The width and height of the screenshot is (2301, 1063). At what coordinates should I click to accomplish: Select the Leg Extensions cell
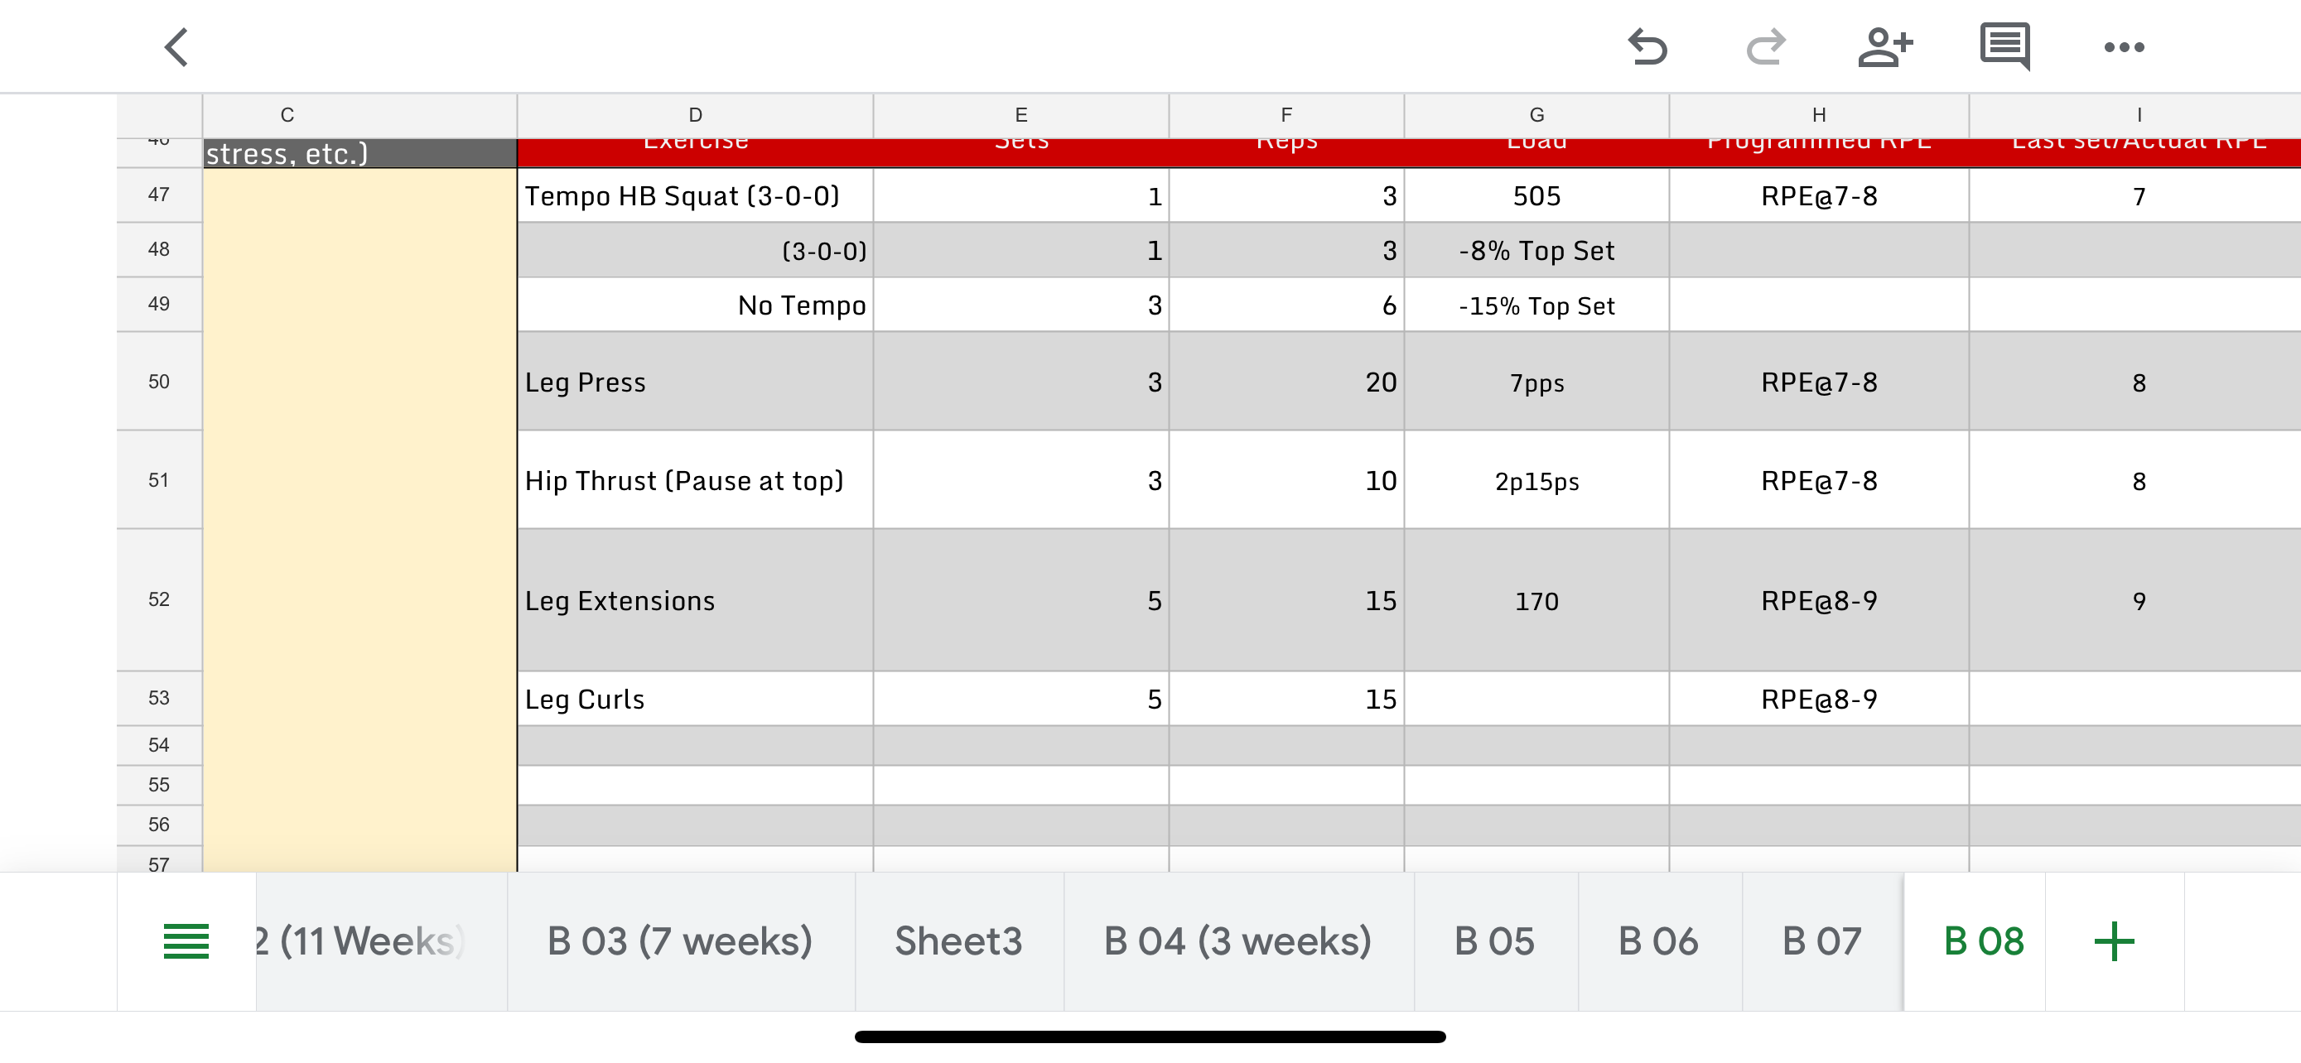pyautogui.click(x=695, y=601)
